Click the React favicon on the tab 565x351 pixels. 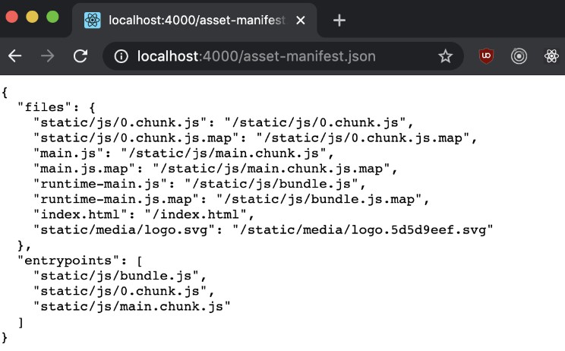(x=93, y=20)
